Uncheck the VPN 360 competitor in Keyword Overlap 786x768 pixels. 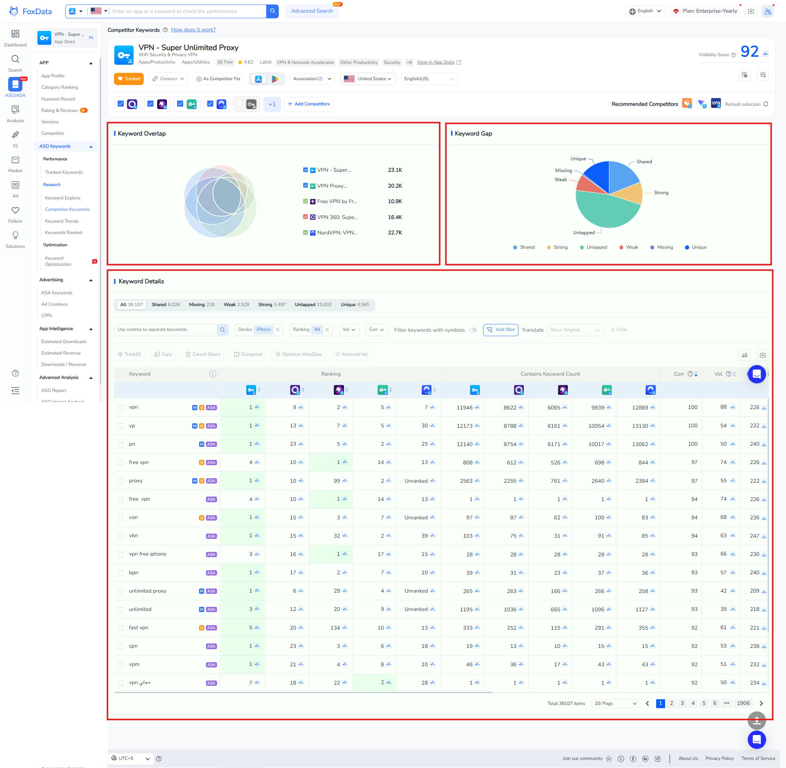click(306, 217)
